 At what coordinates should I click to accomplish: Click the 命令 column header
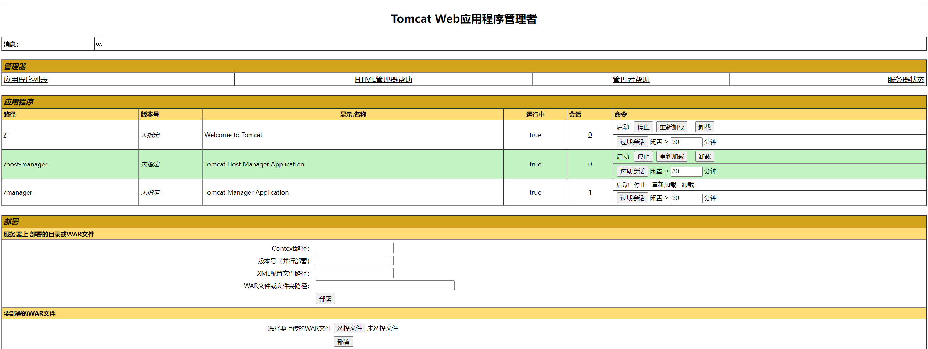621,114
